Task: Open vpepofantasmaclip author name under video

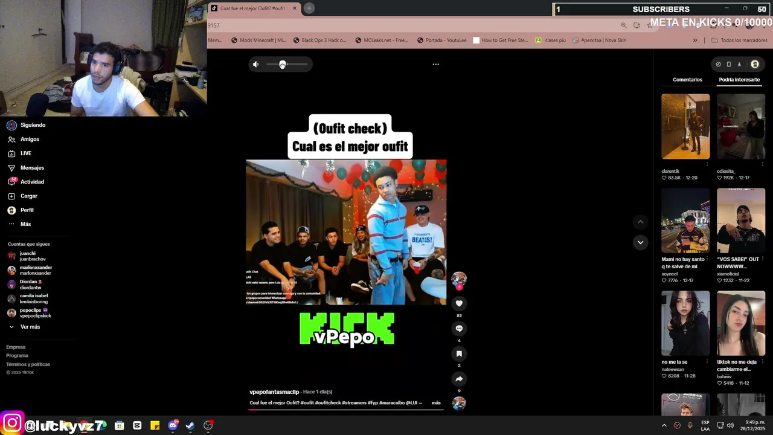Action: point(274,392)
